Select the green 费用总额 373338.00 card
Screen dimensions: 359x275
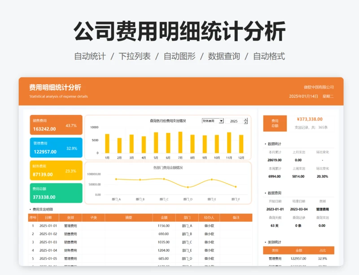pos(56,193)
